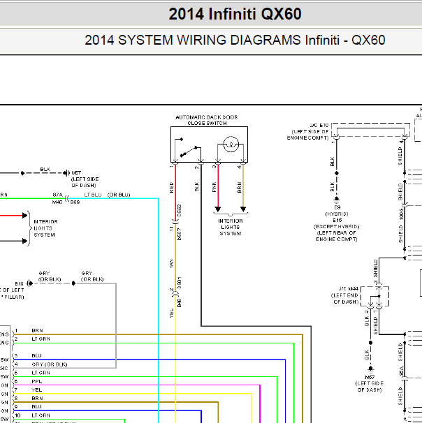Click the "M40" connector label
This screenshot has width=422, height=423.
[57, 202]
